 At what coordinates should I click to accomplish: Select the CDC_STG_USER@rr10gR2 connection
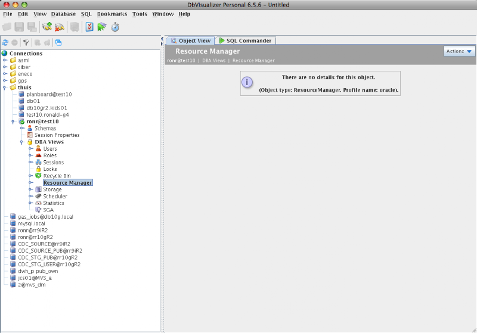[x=49, y=264]
